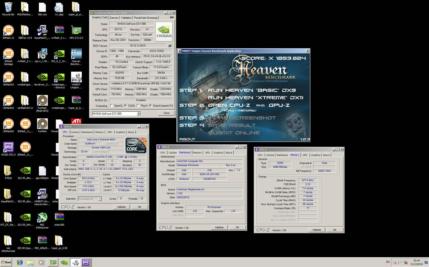This screenshot has width=429, height=267.
Task: Toggle the PhysX checkbox in GPU-Z
Action: click(x=138, y=106)
